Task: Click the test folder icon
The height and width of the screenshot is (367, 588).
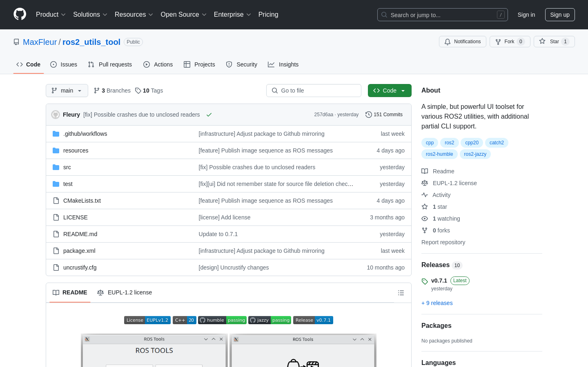Action: click(56, 184)
